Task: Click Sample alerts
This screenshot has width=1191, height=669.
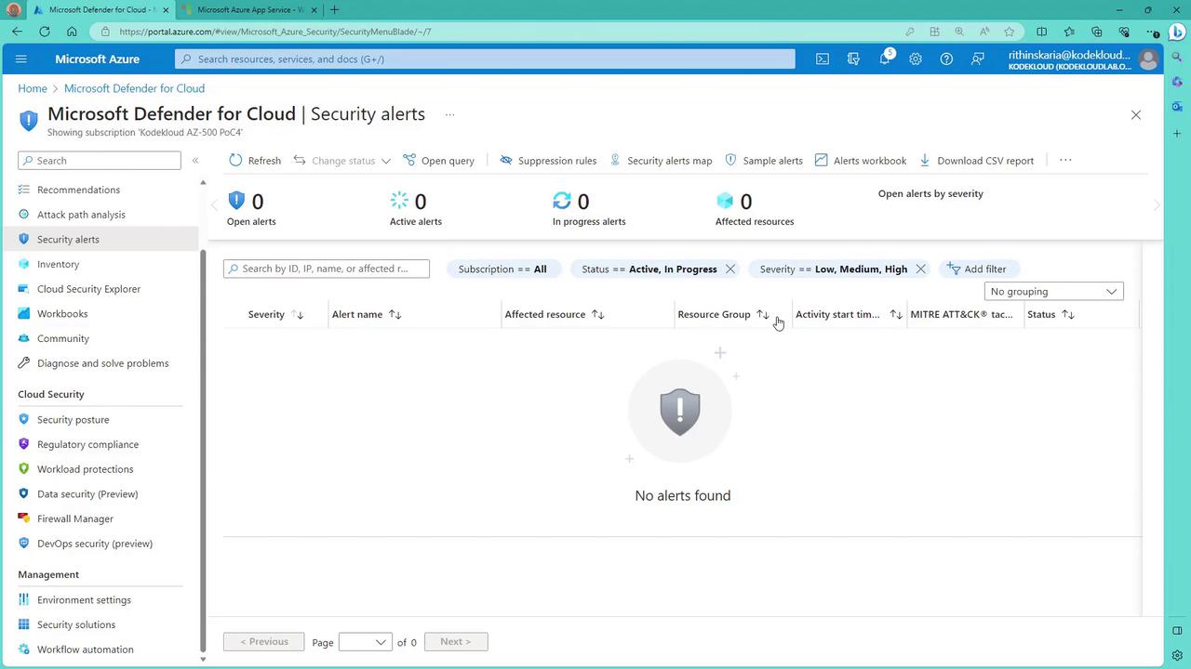Action: [764, 160]
